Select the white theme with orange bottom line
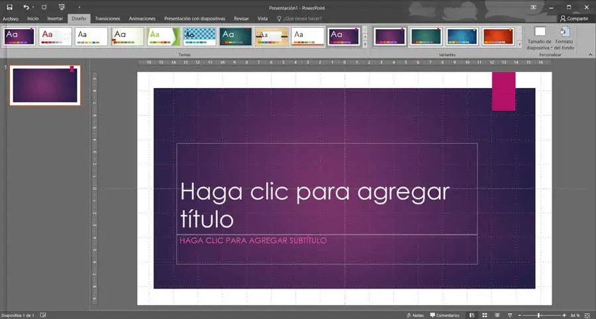596x319 pixels. tap(308, 36)
